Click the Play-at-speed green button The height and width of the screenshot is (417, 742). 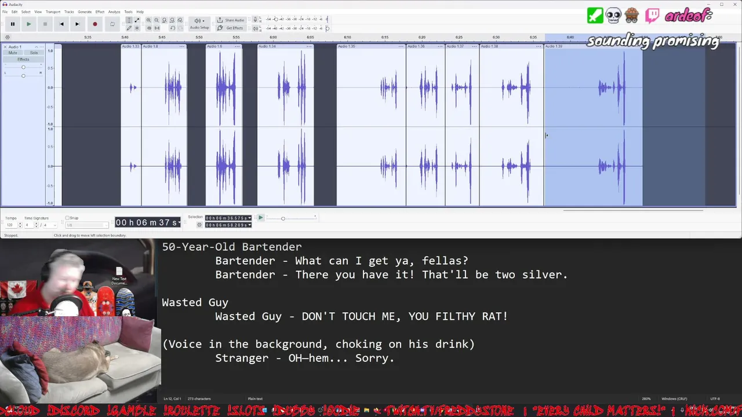click(x=261, y=218)
